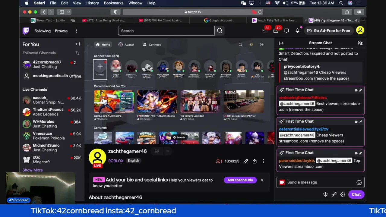The image size is (386, 217).
Task: Click the search magnifier button on Twitch
Action: 220,31
